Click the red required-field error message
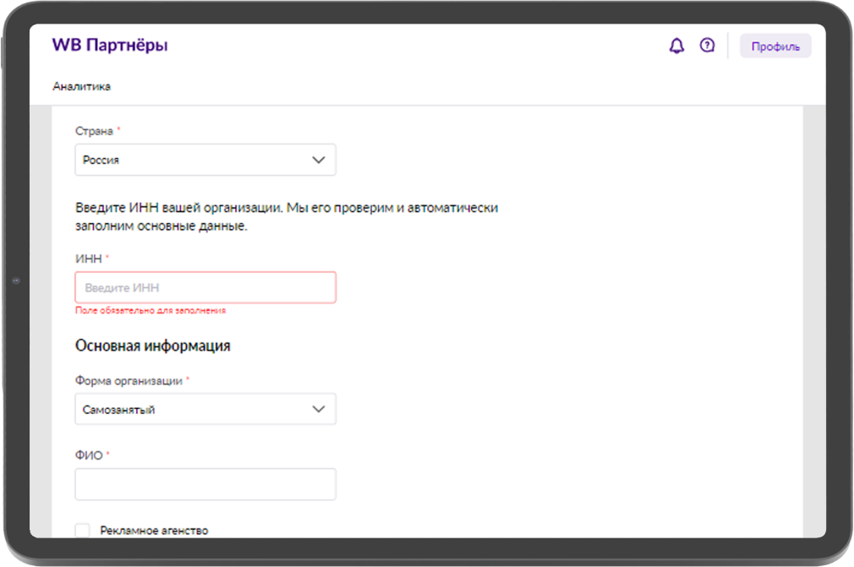Viewport: 854px width, 567px height. coord(151,311)
